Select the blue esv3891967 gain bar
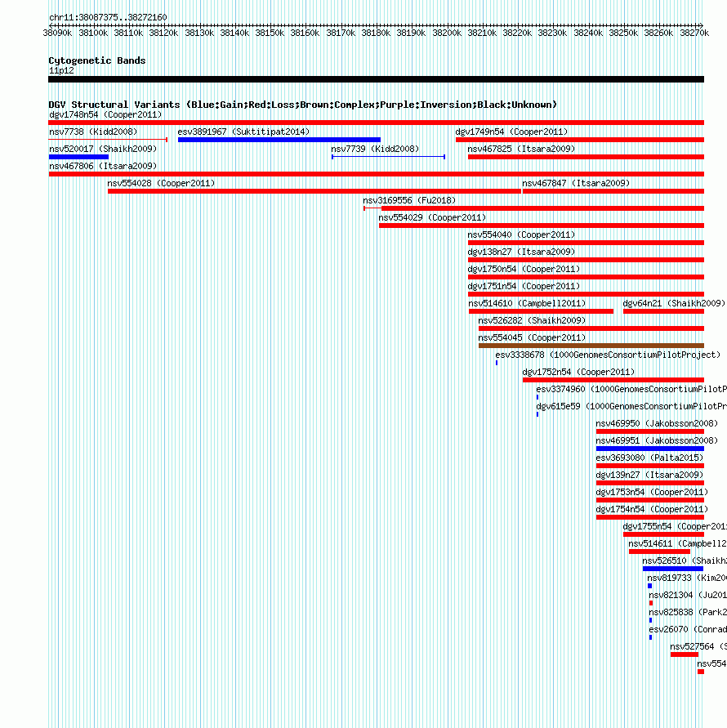This screenshot has width=727, height=728. click(279, 140)
